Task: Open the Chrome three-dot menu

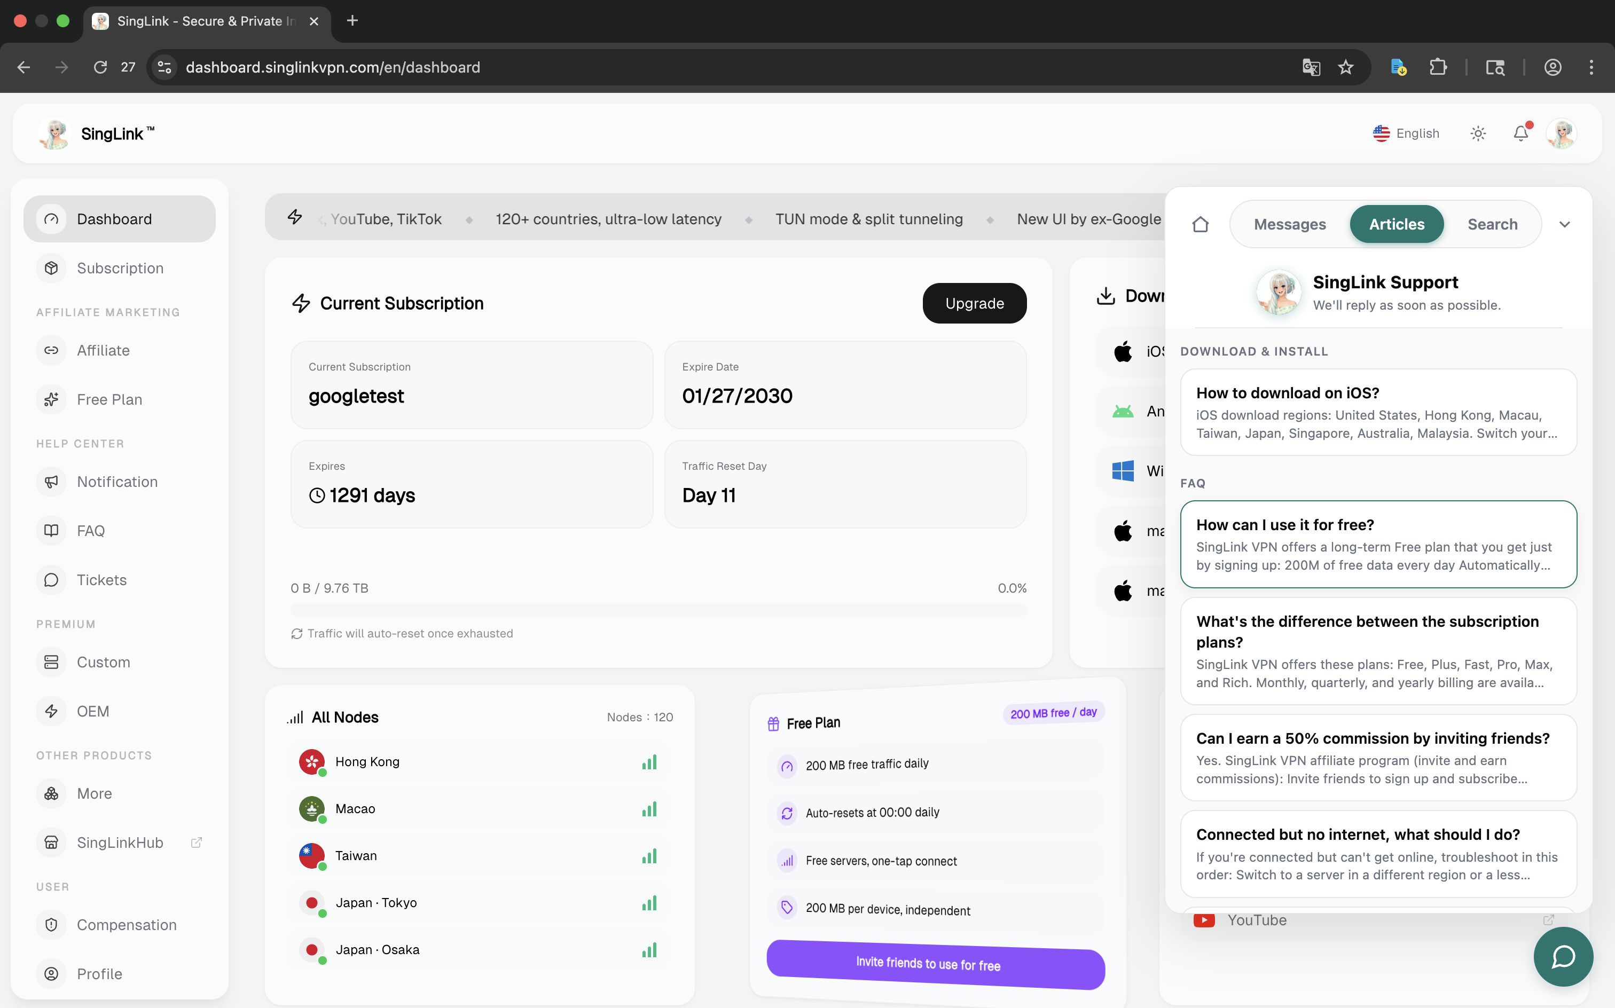Action: pos(1591,67)
